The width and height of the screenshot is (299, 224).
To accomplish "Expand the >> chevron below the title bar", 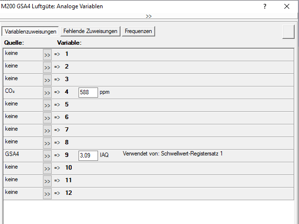I will (x=149, y=16).
